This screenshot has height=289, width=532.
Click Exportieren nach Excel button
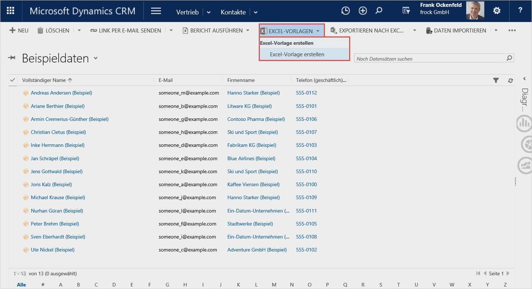(x=368, y=31)
